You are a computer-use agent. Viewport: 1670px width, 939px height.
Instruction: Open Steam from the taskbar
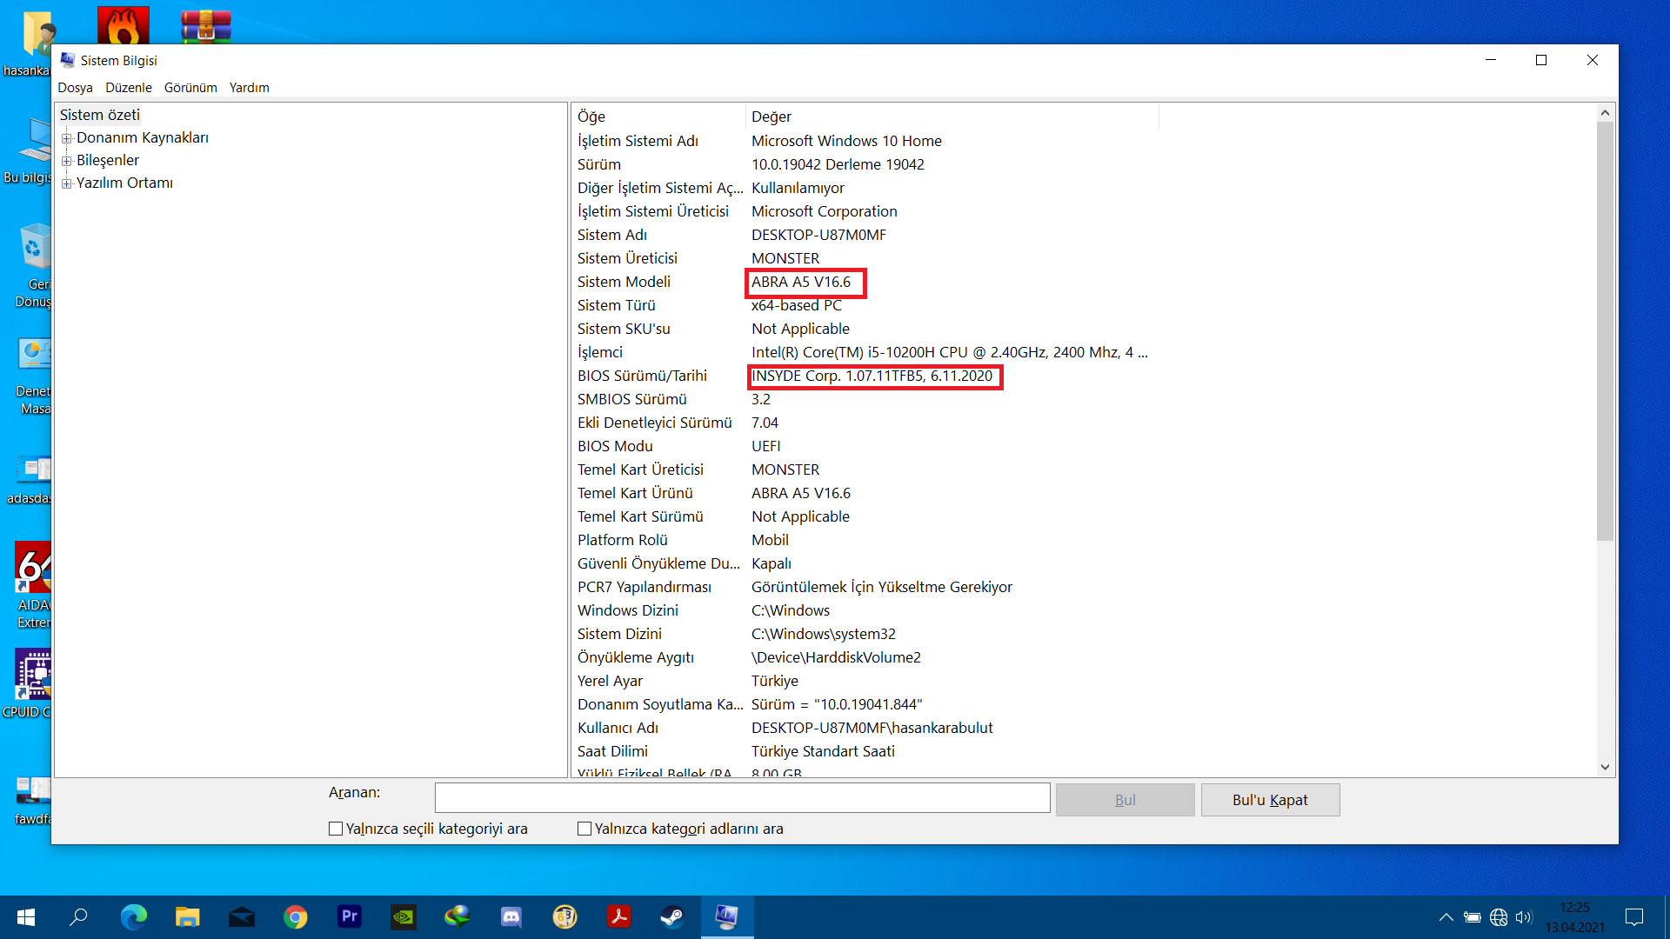[672, 916]
